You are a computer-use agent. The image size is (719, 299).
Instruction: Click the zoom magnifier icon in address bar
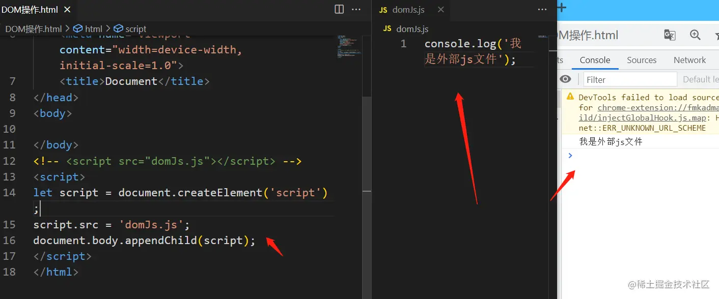[x=695, y=35]
